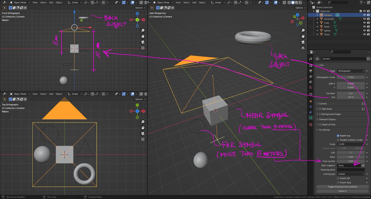
Task: Open View menu in Front Orthographic header
Action: click(35, 2)
